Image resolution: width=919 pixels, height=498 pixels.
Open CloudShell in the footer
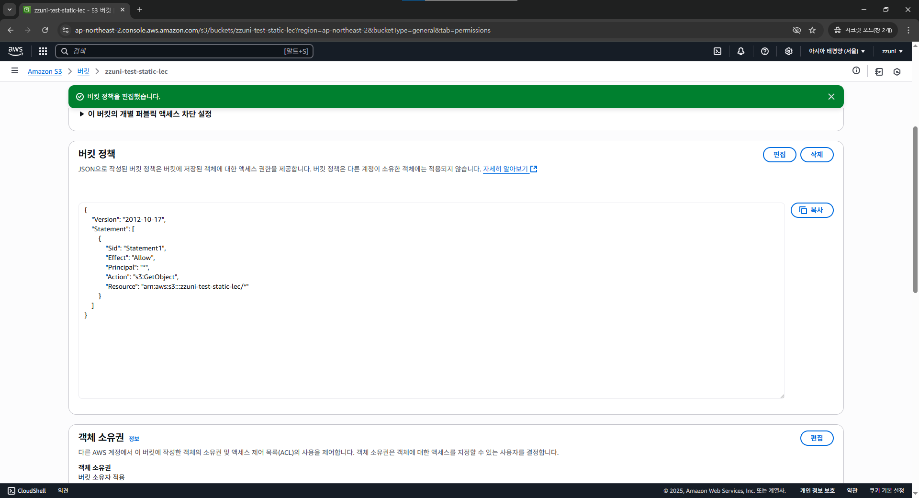tap(27, 491)
